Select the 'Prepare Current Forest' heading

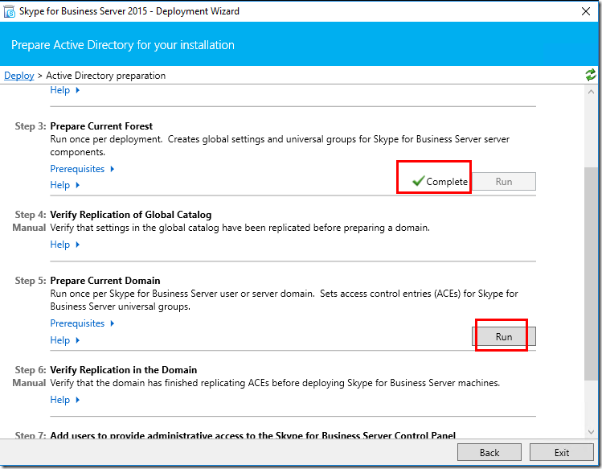tap(101, 126)
